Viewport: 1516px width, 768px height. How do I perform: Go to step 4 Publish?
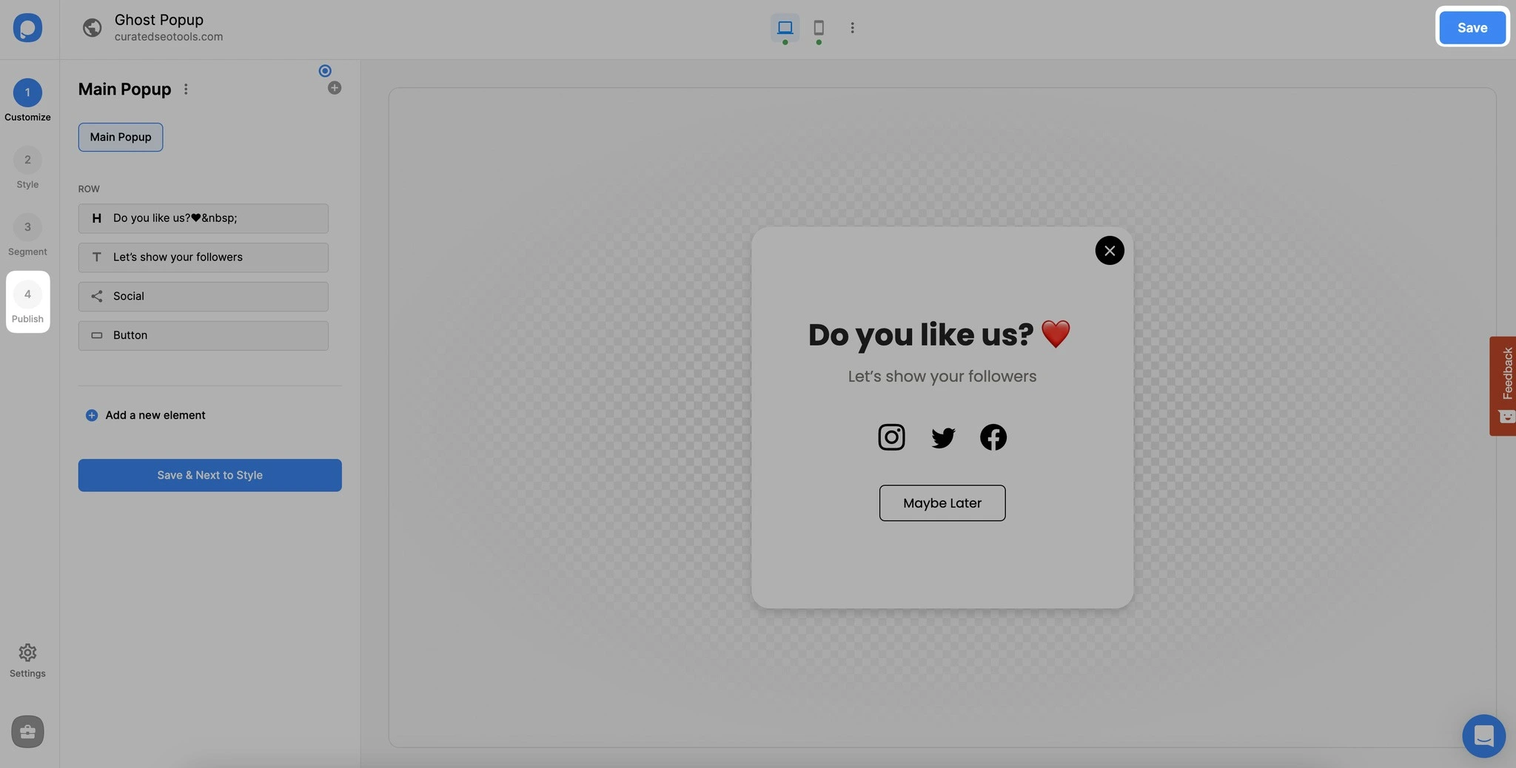tap(27, 303)
